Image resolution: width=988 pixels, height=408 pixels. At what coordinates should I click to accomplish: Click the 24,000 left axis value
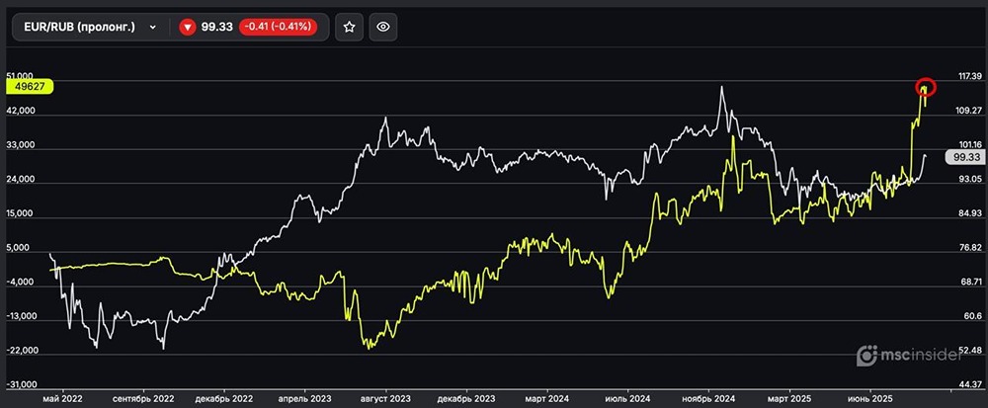(20, 179)
